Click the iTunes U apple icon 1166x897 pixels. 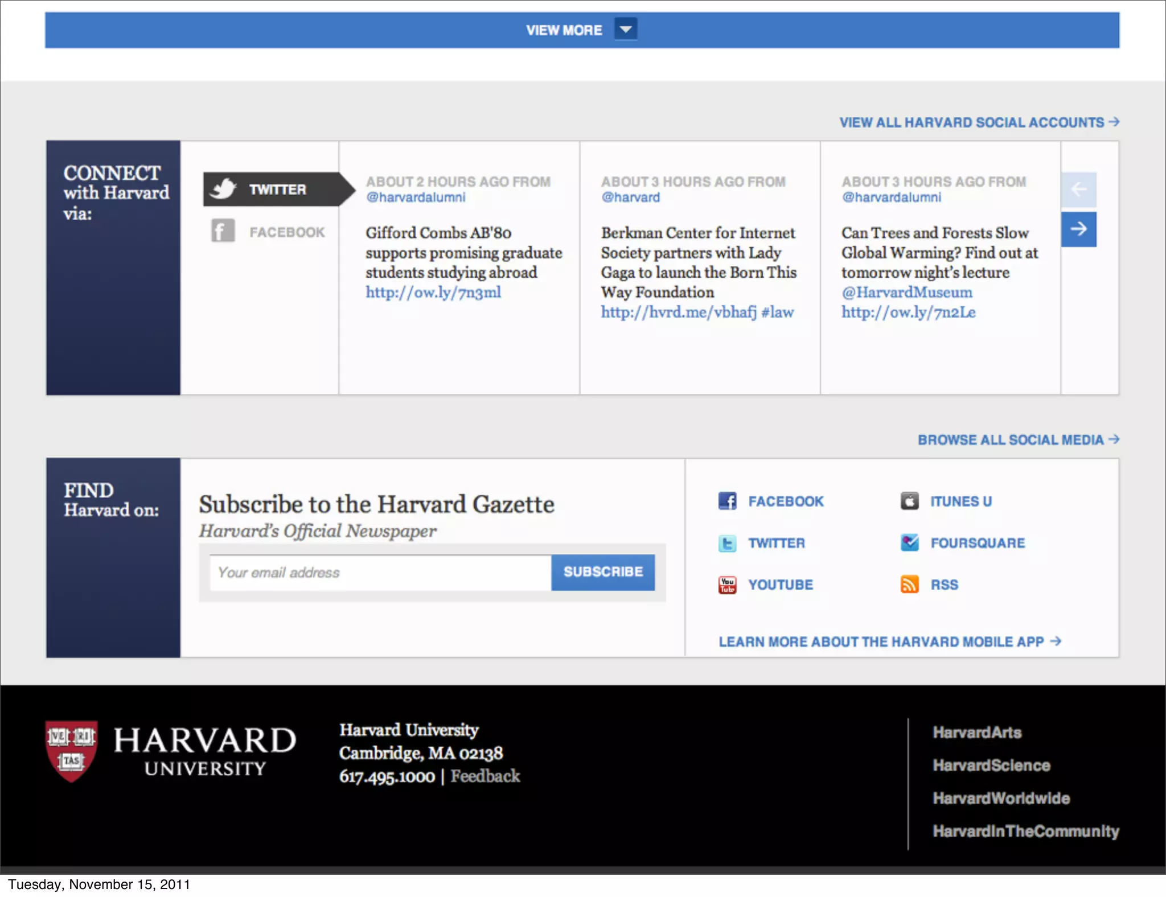pos(909,501)
